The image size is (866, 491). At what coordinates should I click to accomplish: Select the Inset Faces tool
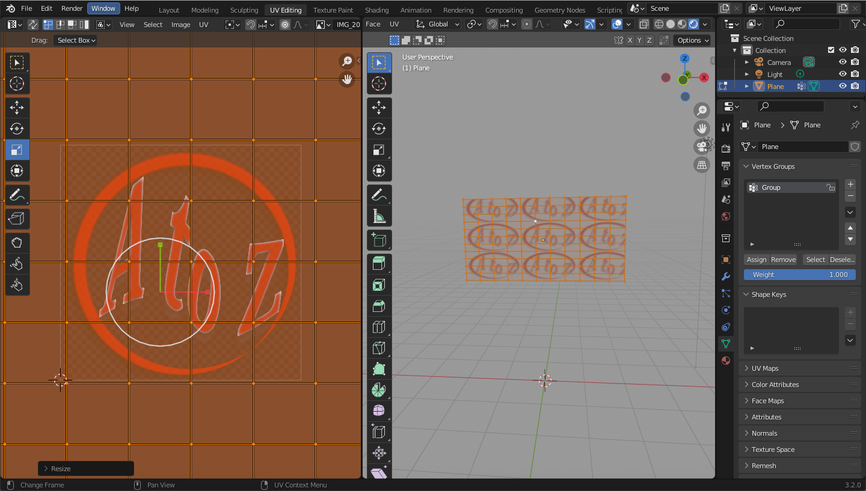(x=379, y=285)
